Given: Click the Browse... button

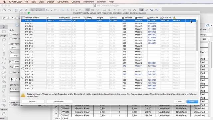Looking at the screenshot, I should (x=33, y=101).
